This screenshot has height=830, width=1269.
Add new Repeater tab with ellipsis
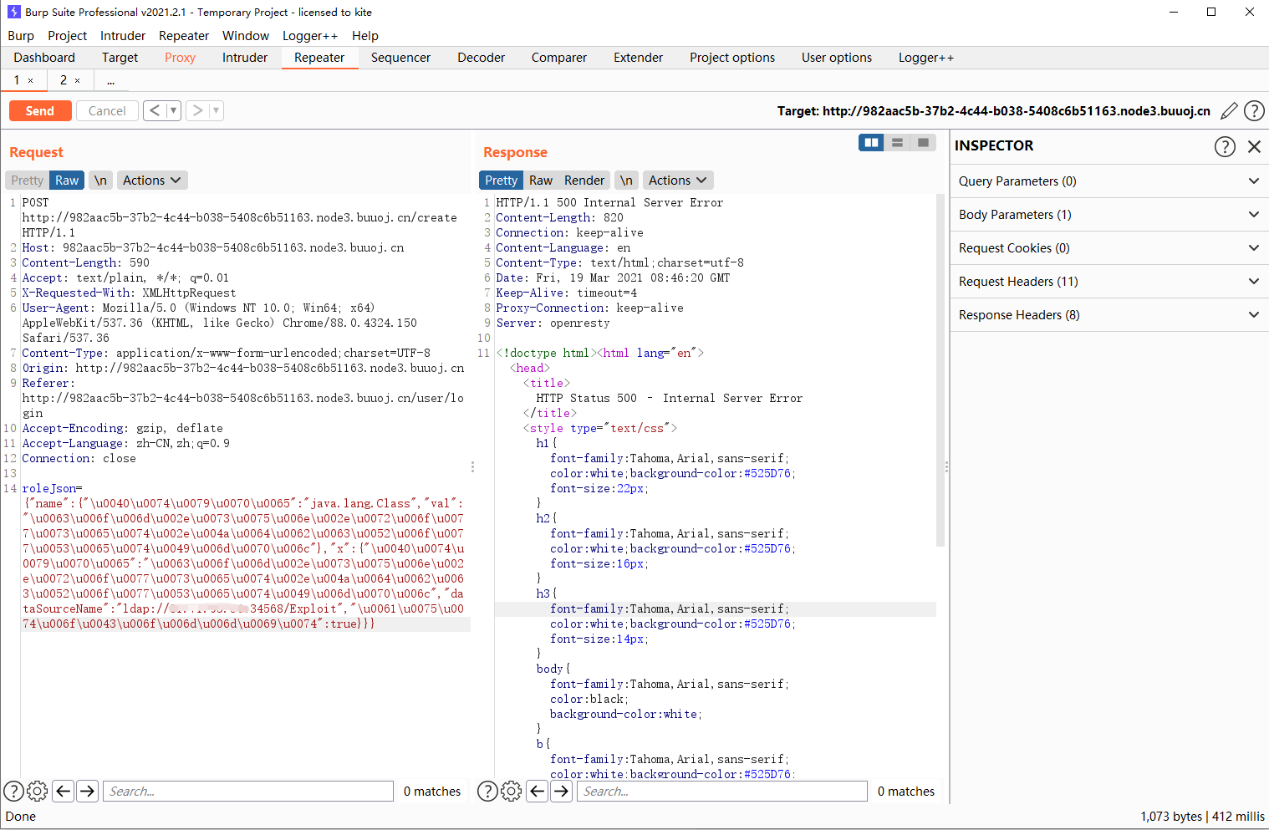click(110, 81)
